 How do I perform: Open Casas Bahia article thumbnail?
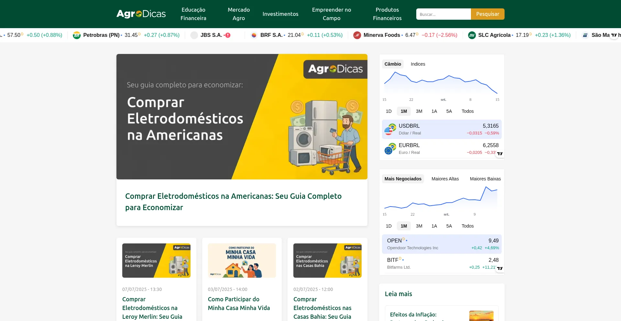point(327,261)
